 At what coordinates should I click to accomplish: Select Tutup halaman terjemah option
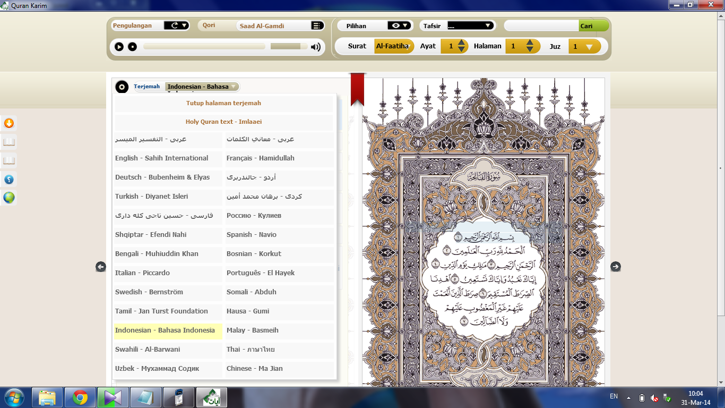pos(223,103)
